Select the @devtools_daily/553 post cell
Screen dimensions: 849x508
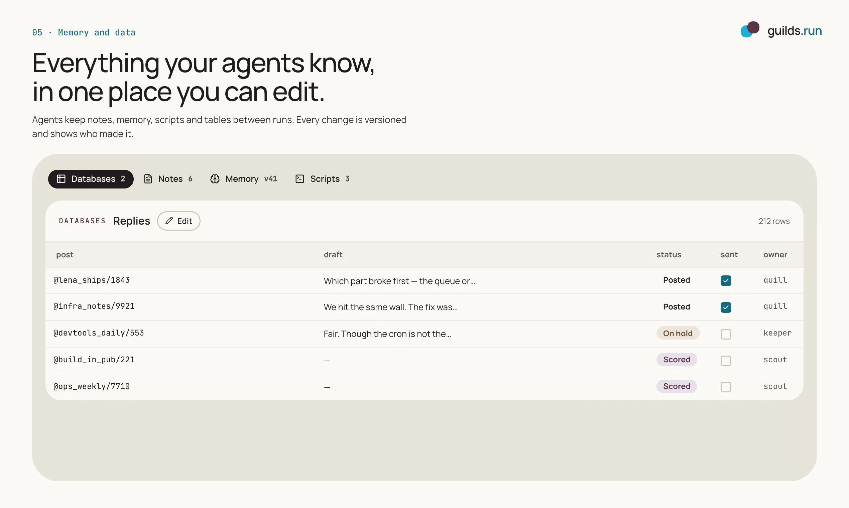point(99,333)
